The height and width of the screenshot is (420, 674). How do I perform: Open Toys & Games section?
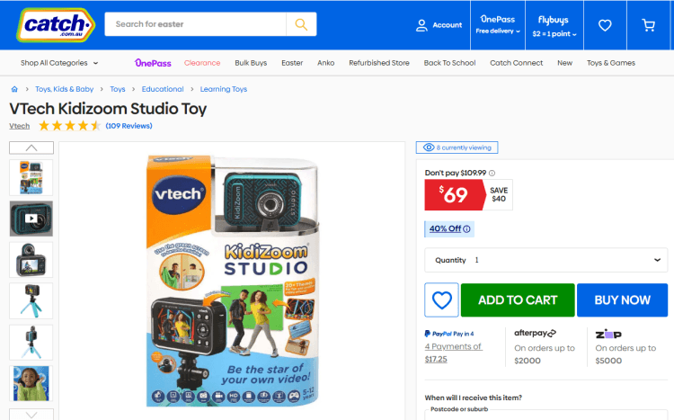point(611,63)
